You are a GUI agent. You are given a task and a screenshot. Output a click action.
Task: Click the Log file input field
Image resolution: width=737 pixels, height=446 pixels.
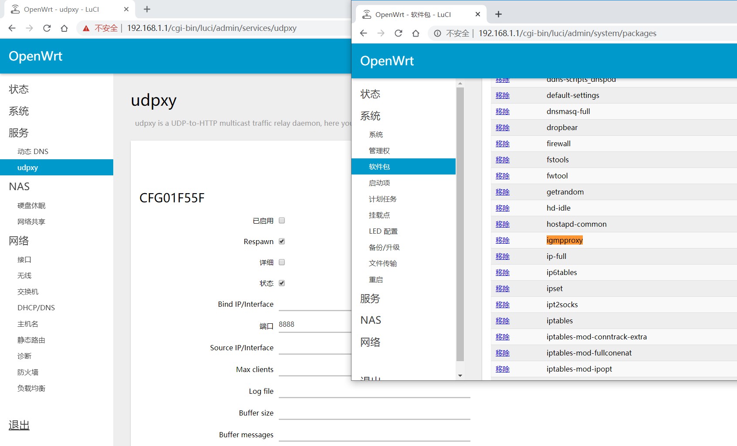[x=374, y=391]
